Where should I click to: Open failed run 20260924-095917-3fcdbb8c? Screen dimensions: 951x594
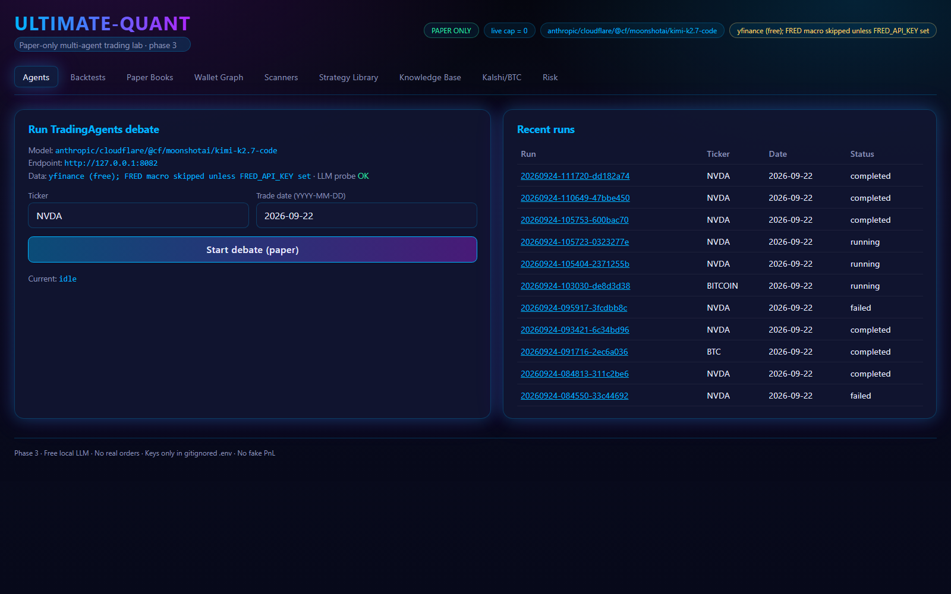(x=574, y=308)
